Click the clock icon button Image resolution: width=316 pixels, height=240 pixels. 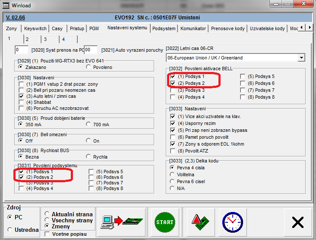pos(233,222)
